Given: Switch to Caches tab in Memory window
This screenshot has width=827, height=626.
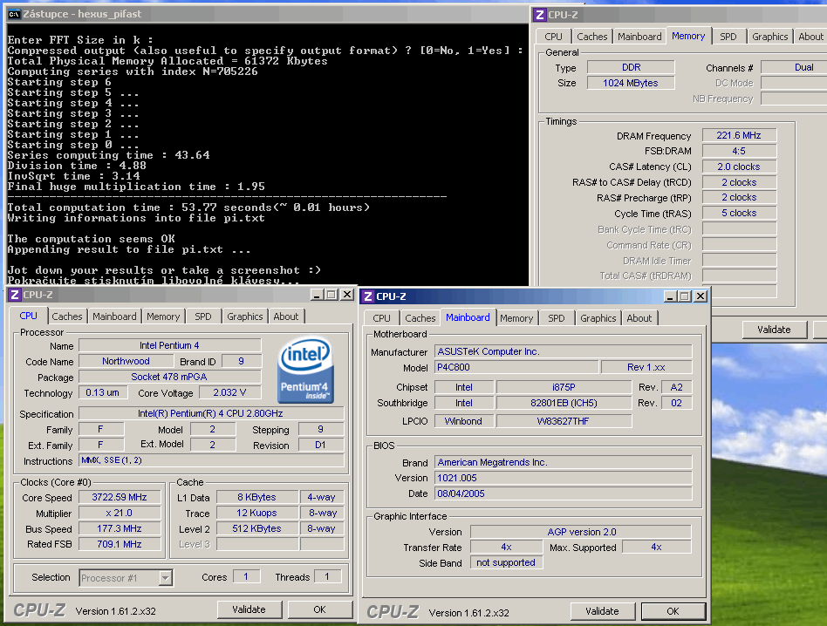Looking at the screenshot, I should pos(591,37).
